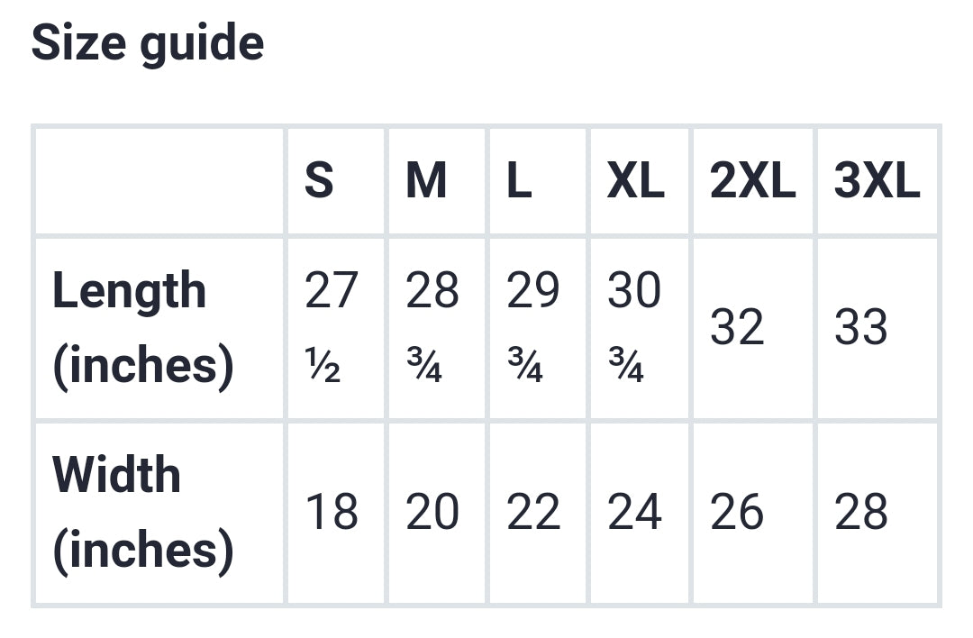973x638 pixels.
Task: Select the 2XL size column header
Action: tap(752, 180)
